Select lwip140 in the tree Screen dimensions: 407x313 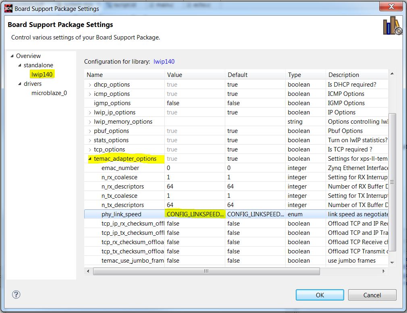[x=42, y=75]
